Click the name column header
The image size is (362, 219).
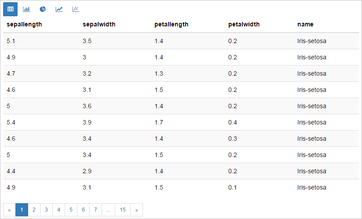(305, 25)
